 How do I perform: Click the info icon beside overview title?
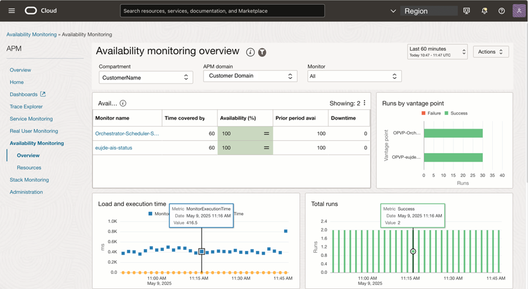(x=250, y=53)
